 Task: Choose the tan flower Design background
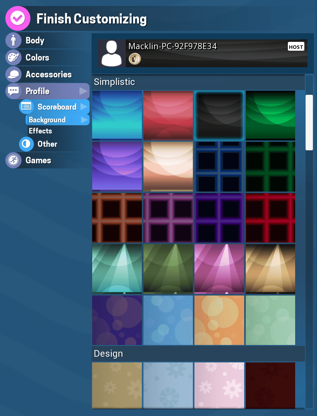[x=117, y=386]
